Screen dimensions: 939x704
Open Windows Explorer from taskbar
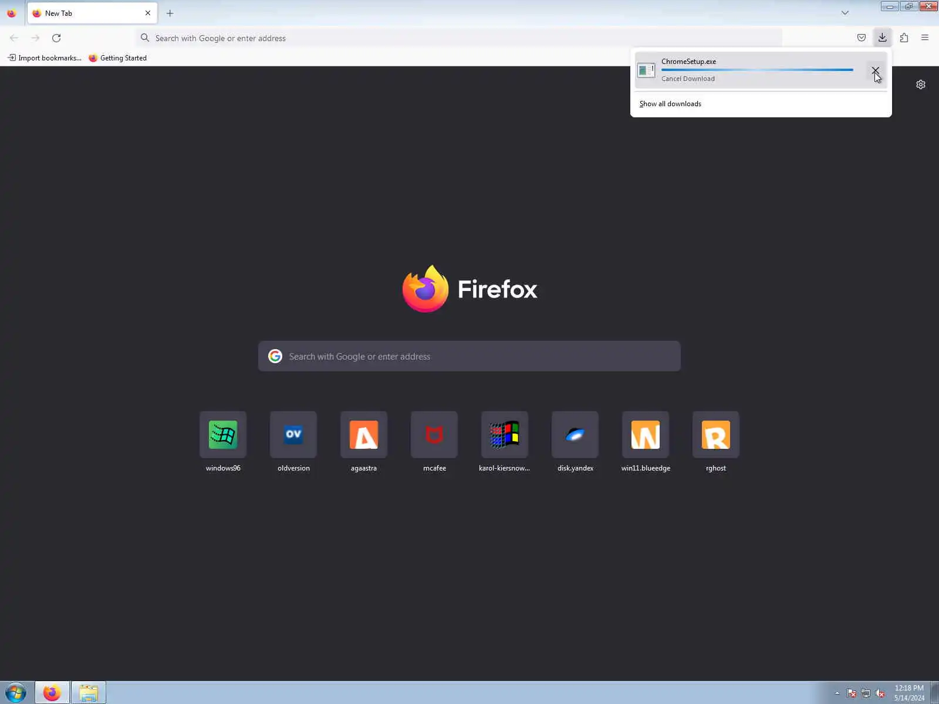coord(89,693)
